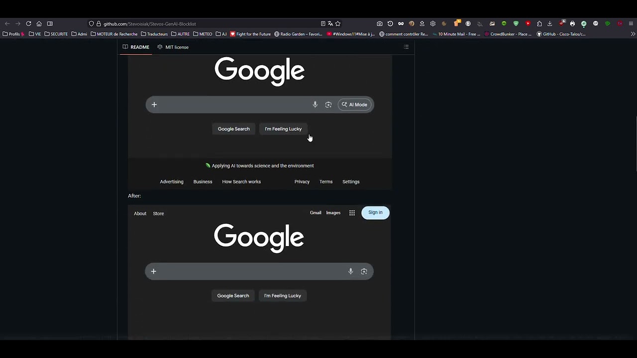This screenshot has width=637, height=358.
Task: Open Google apps grid icon
Action: (352, 213)
